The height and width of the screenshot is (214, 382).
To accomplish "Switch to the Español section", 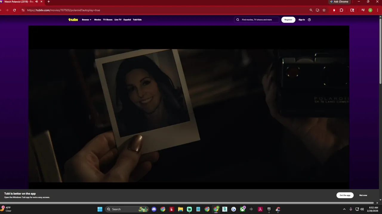I will coord(127,20).
